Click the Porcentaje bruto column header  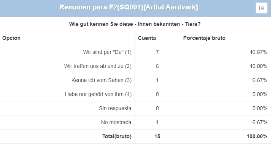(x=204, y=38)
